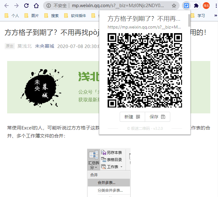Open the 个人 bookmark folder
This screenshot has height=197, width=218.
point(12,15)
